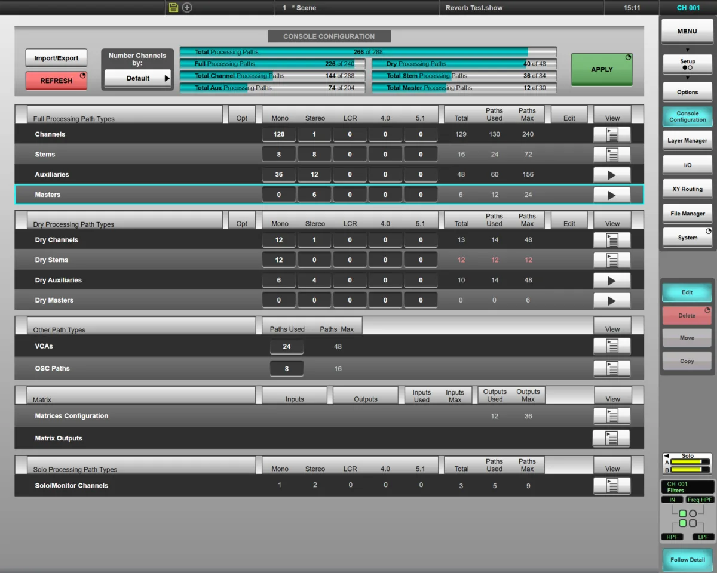Open the I/O page

(687, 165)
